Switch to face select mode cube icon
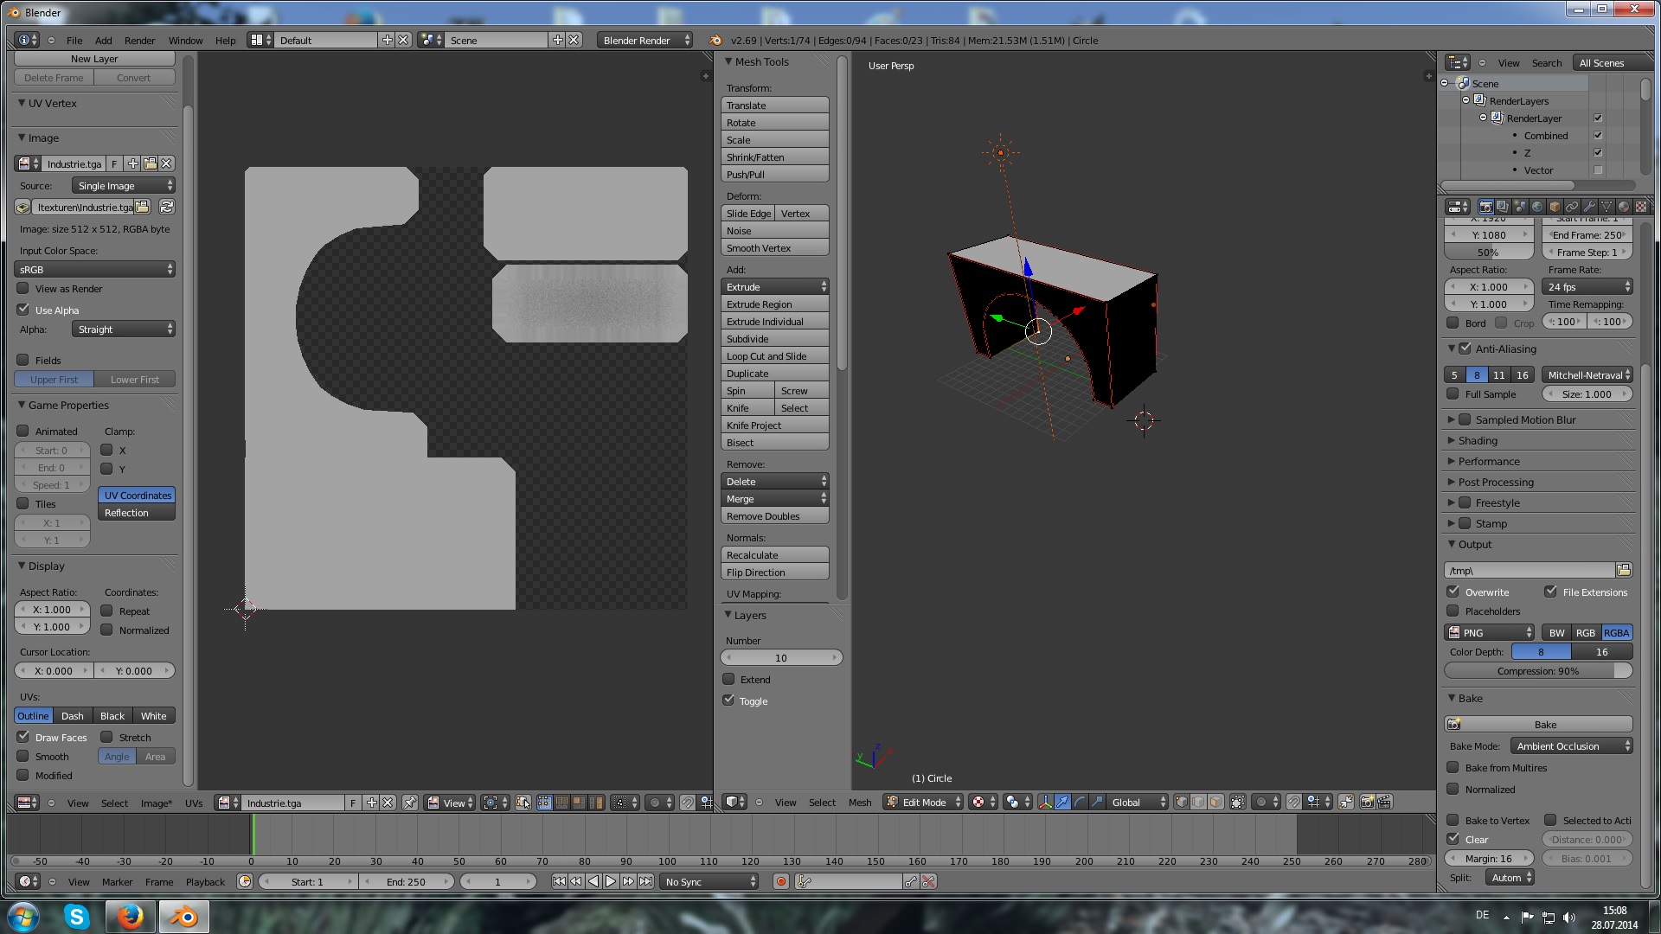 click(x=1215, y=803)
